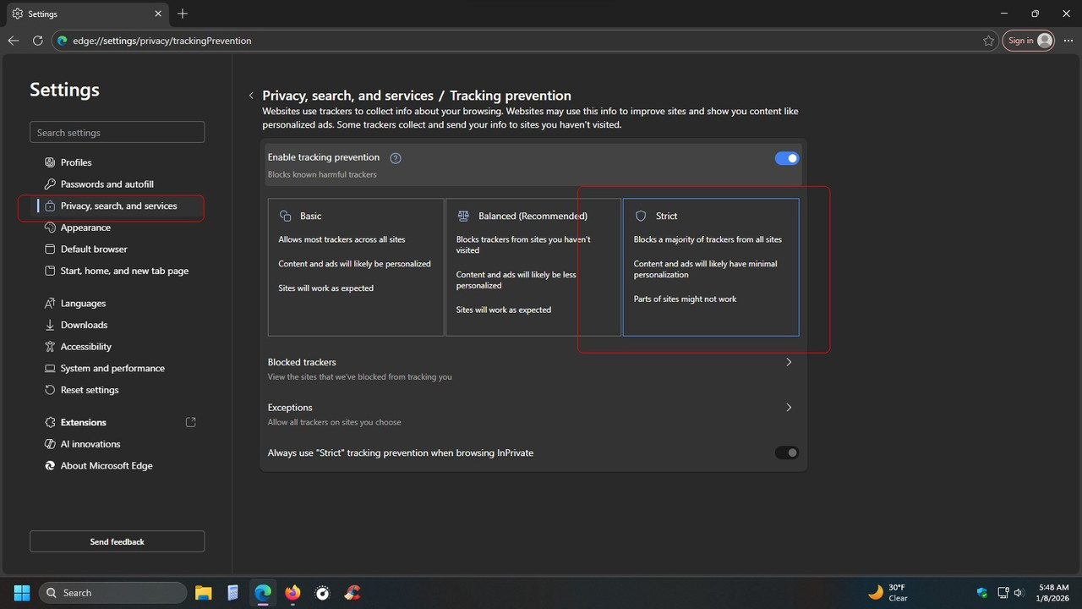This screenshot has width=1082, height=609.
Task: Launch Firefox from the taskbar
Action: [x=292, y=593]
